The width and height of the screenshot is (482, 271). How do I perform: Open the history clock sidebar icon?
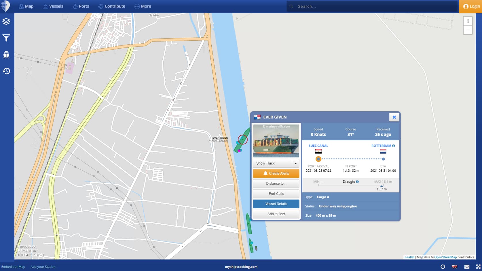(x=6, y=71)
